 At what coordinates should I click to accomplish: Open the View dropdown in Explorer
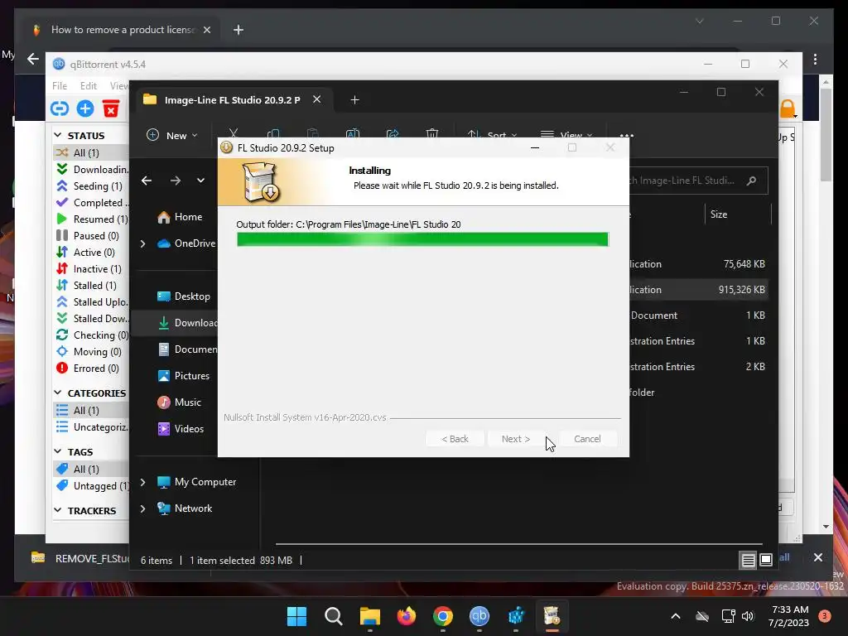tap(566, 135)
